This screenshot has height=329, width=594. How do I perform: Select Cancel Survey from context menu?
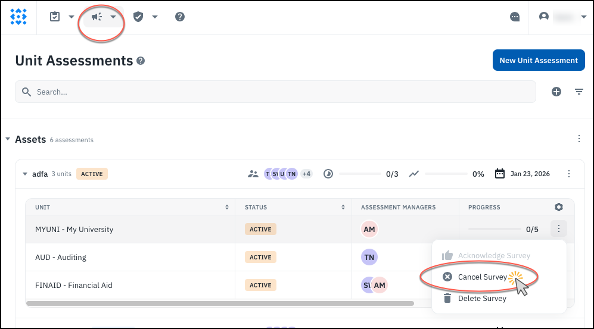coord(482,277)
